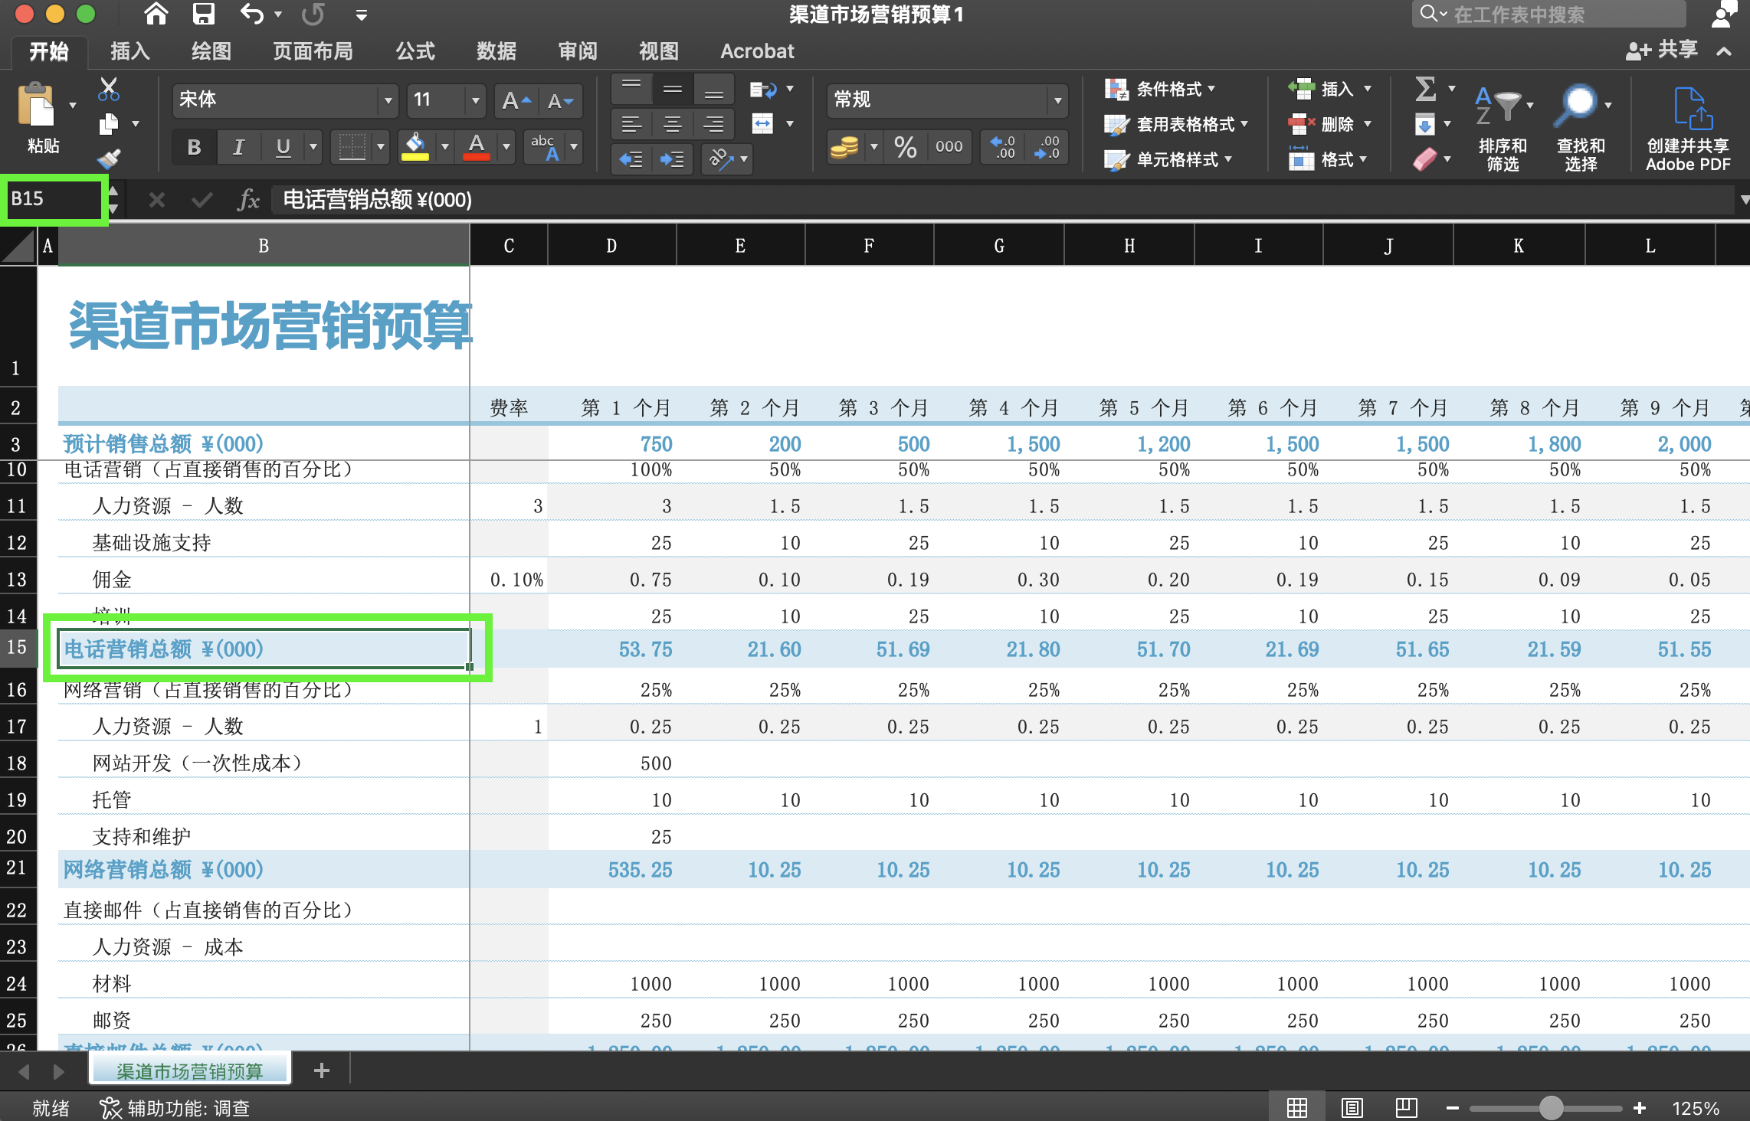The image size is (1750, 1121).
Task: Switch to the 插入 ribbon tab
Action: [x=129, y=51]
